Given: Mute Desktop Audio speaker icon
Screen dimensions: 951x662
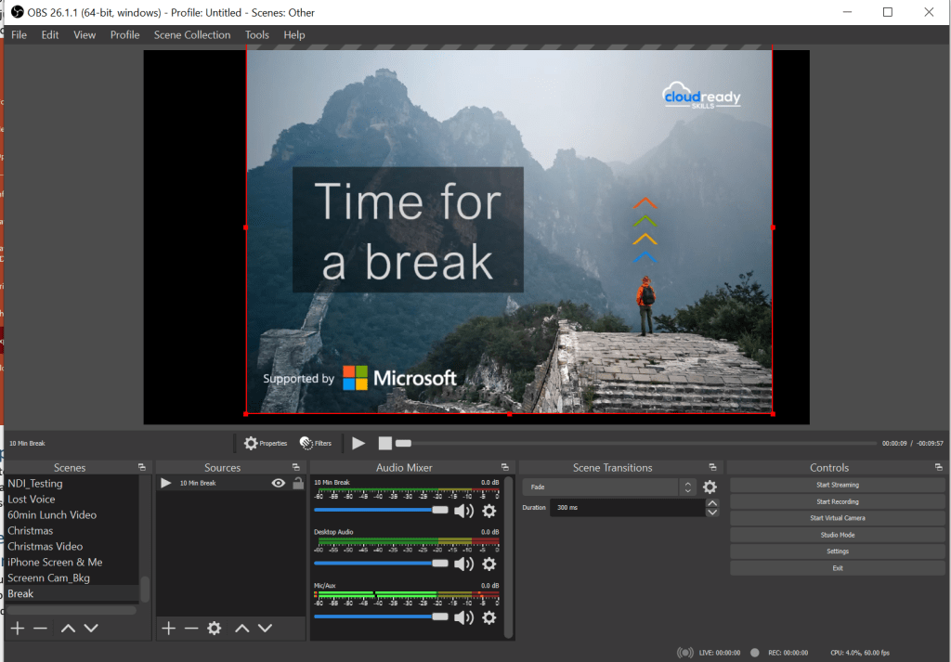Looking at the screenshot, I should point(463,565).
